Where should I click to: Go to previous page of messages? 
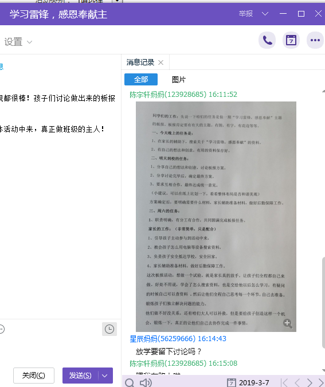coord(297,382)
